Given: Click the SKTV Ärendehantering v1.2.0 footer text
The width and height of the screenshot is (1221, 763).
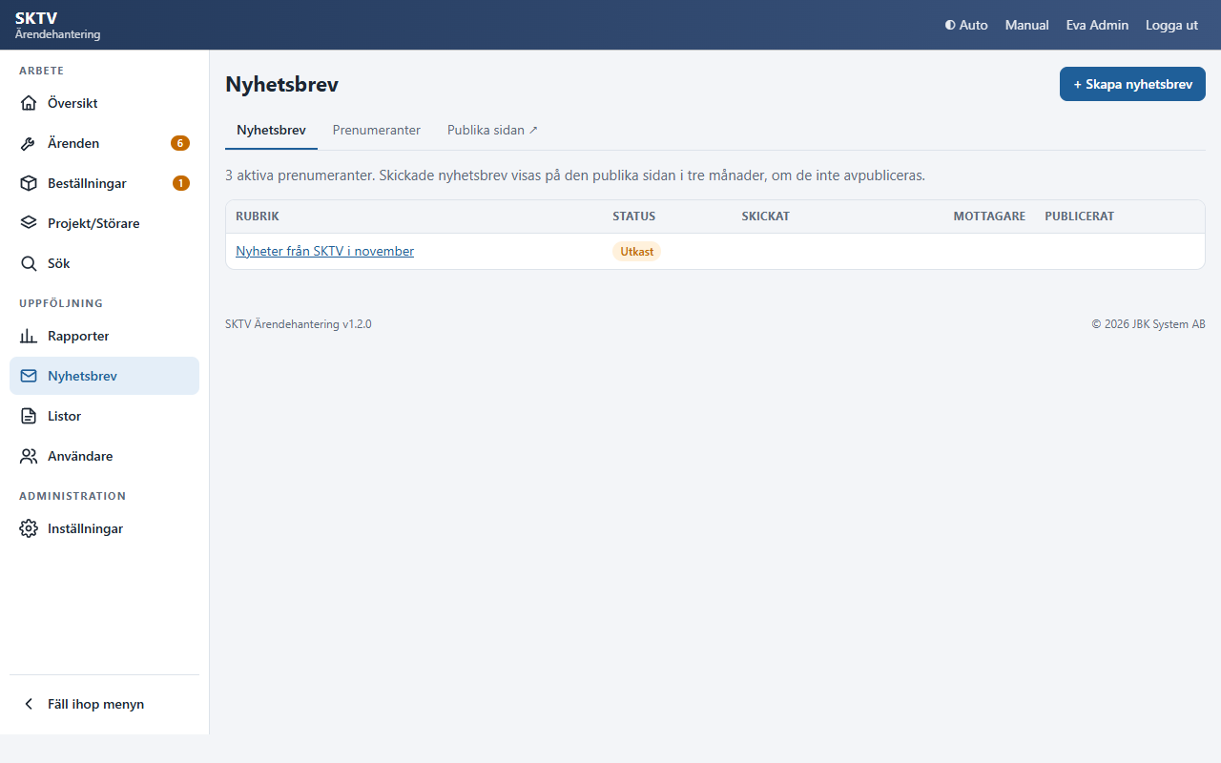Looking at the screenshot, I should pyautogui.click(x=299, y=324).
